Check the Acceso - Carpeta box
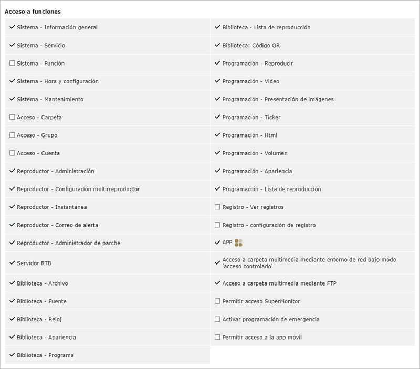This screenshot has width=420, height=369. click(x=12, y=117)
